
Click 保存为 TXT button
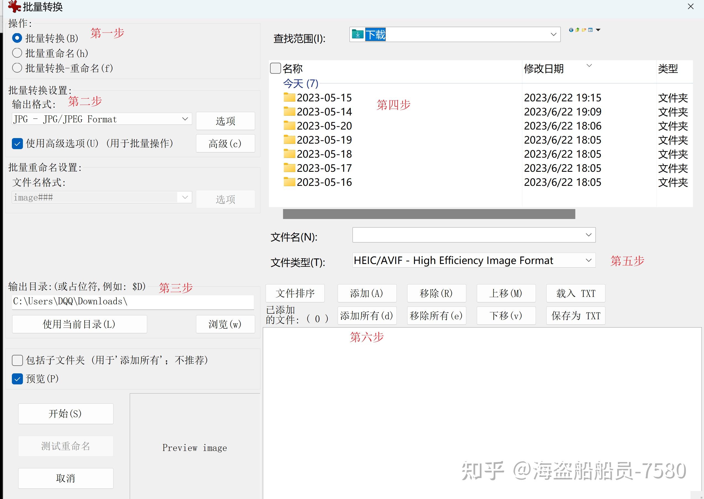pyautogui.click(x=576, y=316)
